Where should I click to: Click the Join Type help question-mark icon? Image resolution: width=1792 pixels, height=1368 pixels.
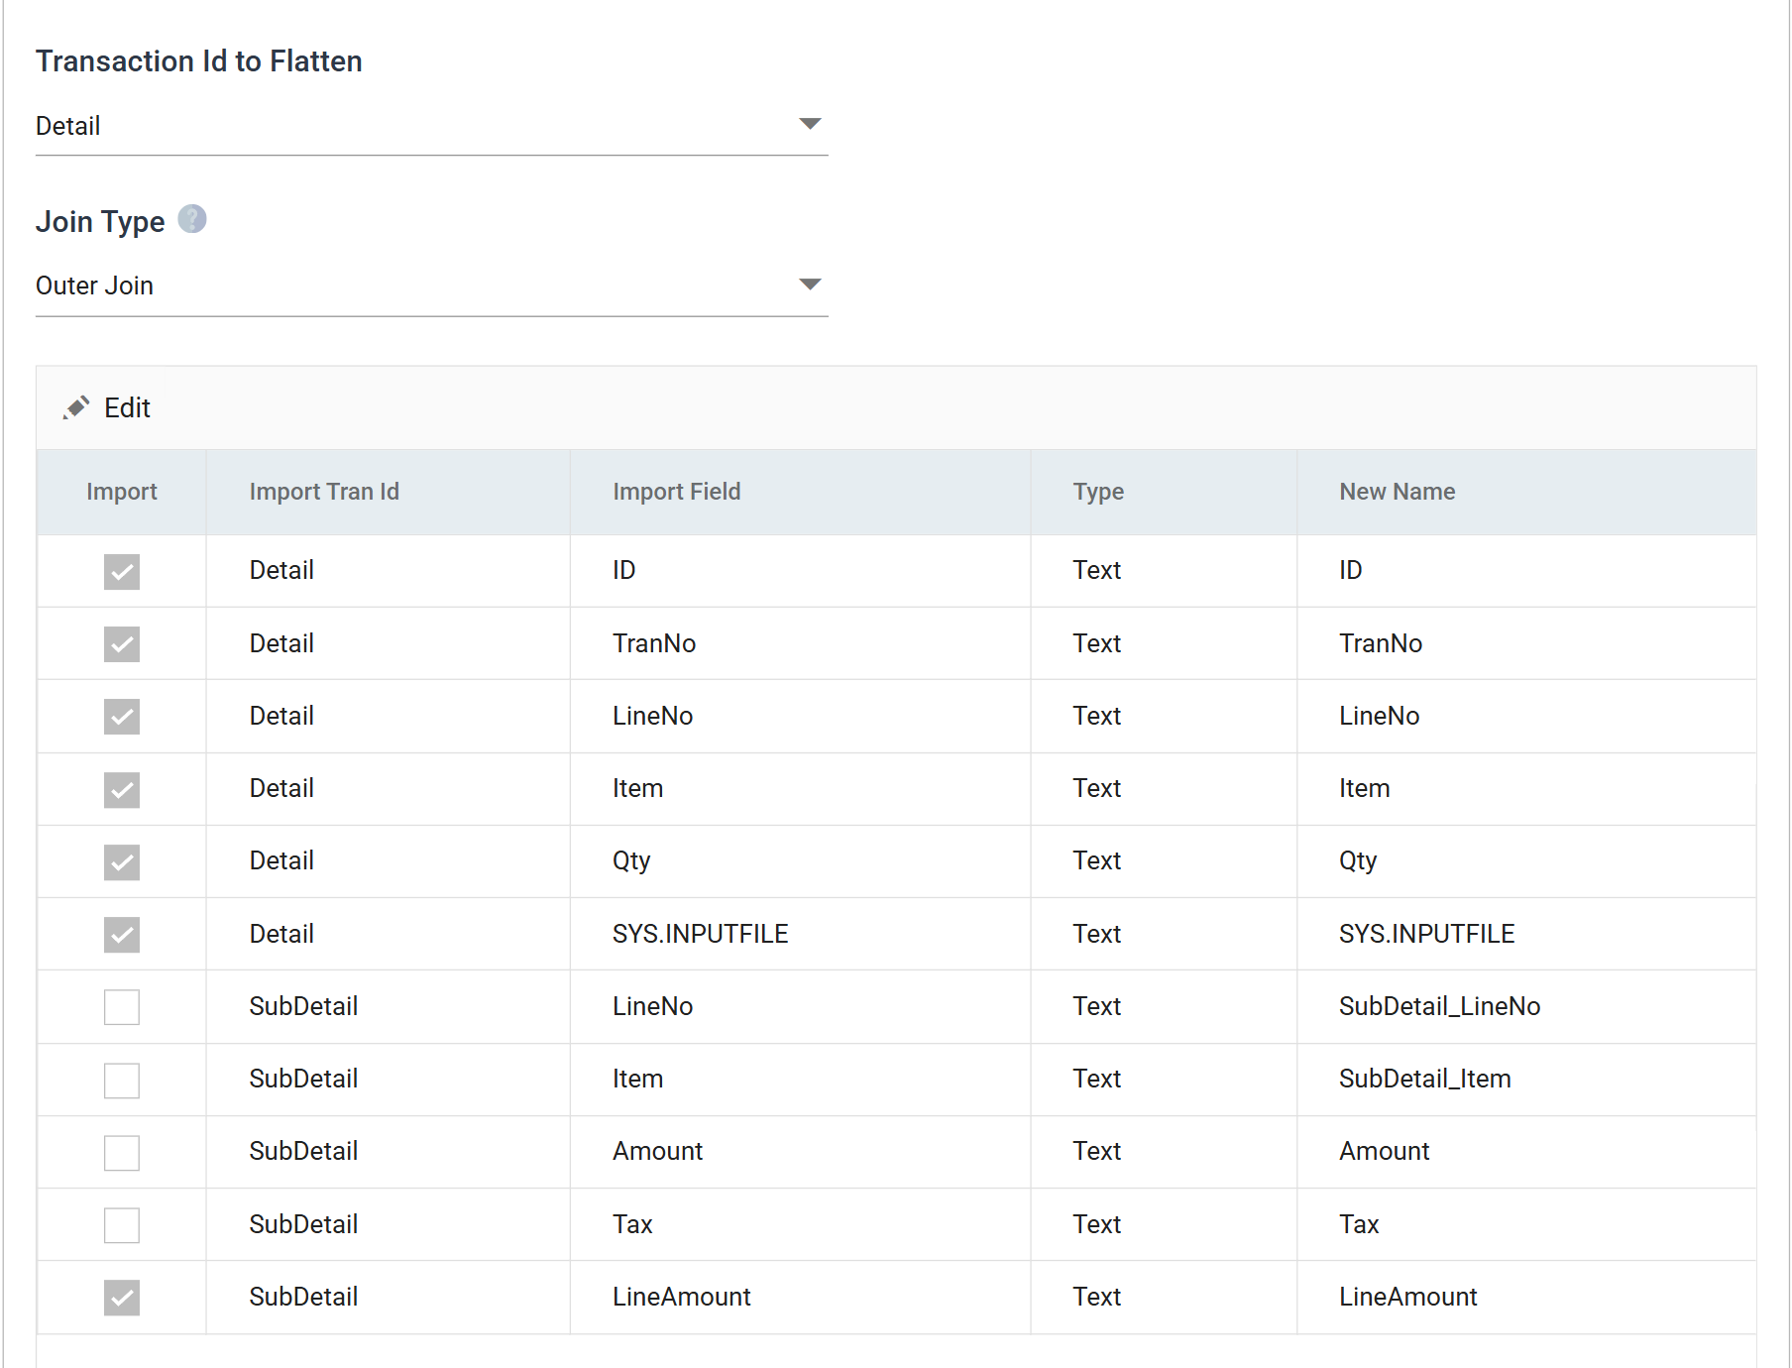192,219
